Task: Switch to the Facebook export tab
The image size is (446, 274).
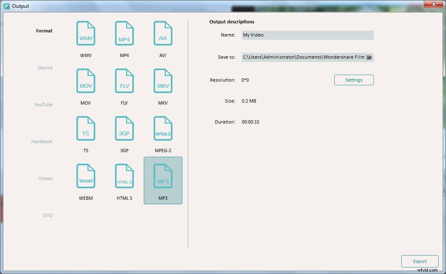Action: pyautogui.click(x=41, y=141)
